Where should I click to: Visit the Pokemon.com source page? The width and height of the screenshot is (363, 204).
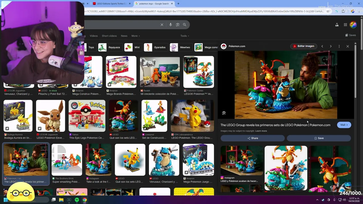pos(344,125)
